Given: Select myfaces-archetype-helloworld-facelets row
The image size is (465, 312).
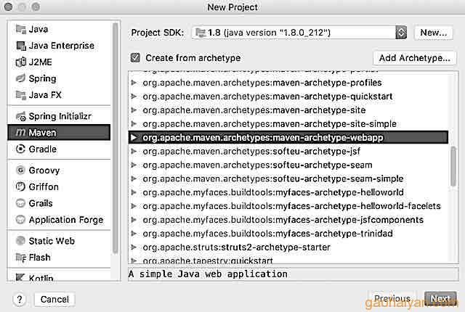Looking at the screenshot, I should 288,206.
